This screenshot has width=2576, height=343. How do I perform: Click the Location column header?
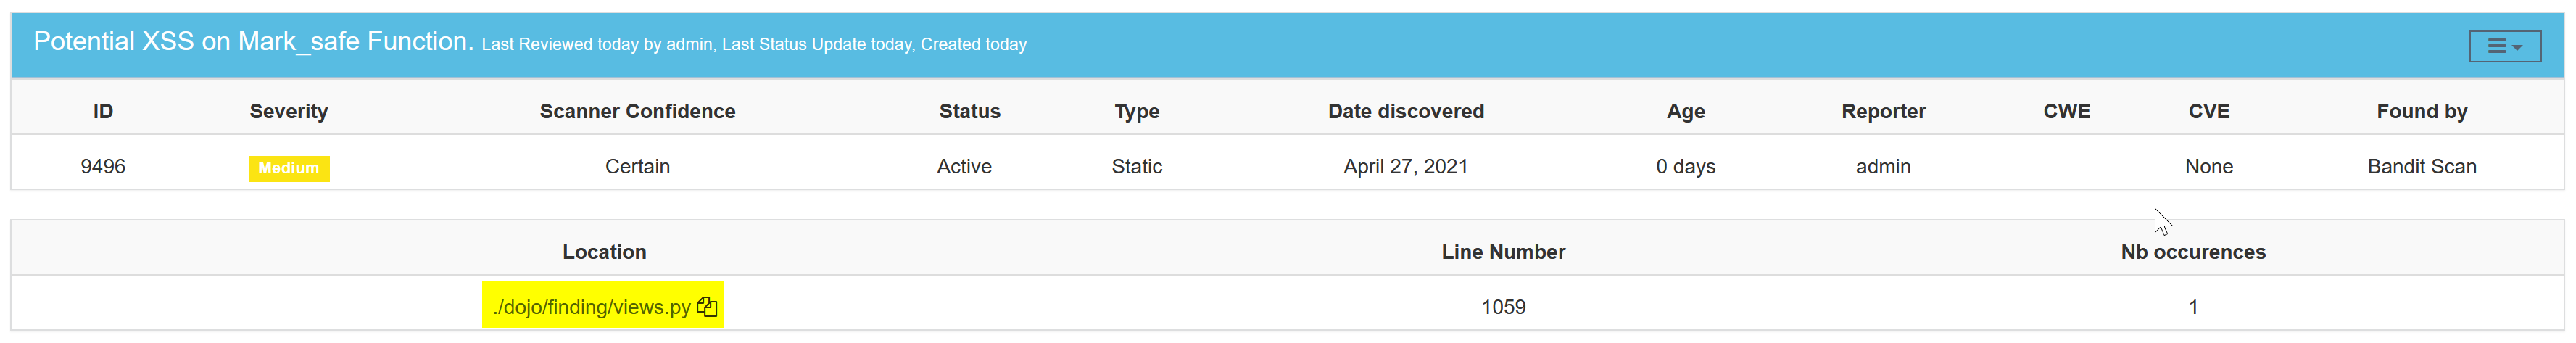[604, 252]
